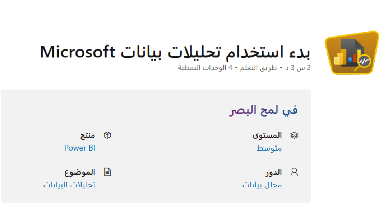Open the متوسط level link
This screenshot has width=388, height=215.
[269, 148]
